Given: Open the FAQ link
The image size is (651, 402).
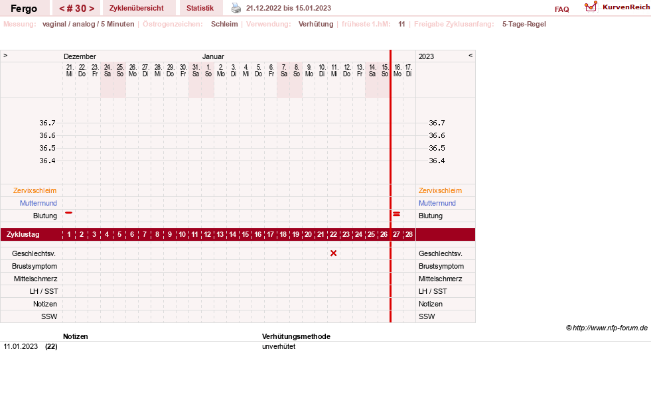Looking at the screenshot, I should (561, 9).
